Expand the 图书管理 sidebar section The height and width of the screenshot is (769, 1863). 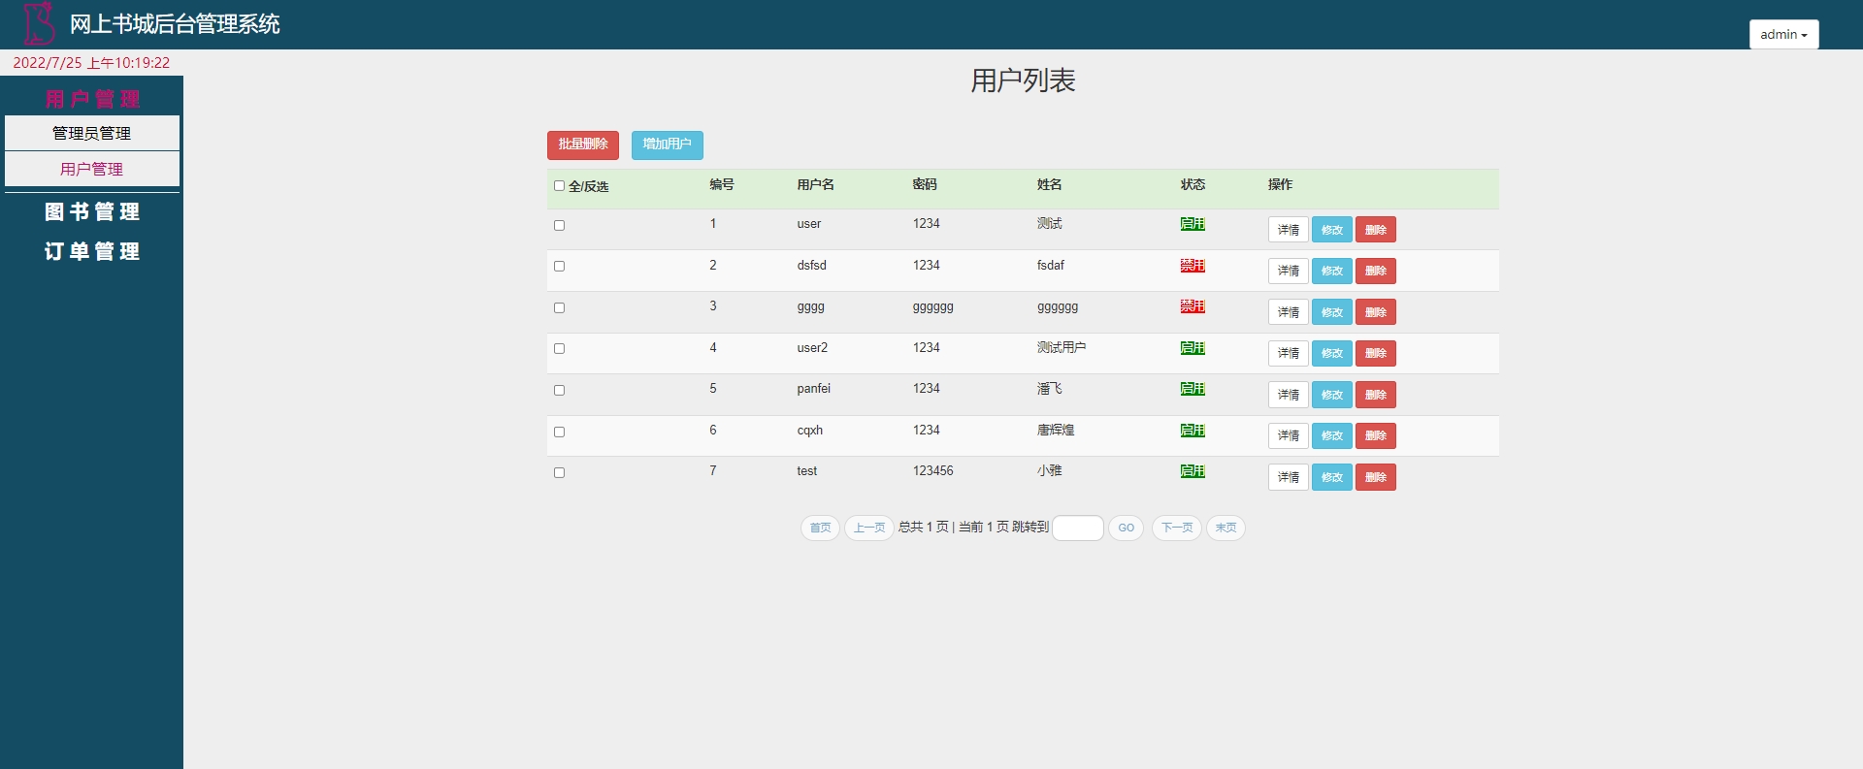coord(92,211)
